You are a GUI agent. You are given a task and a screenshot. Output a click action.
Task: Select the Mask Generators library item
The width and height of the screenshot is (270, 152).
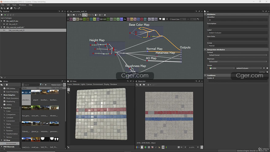pyautogui.click(x=12, y=98)
